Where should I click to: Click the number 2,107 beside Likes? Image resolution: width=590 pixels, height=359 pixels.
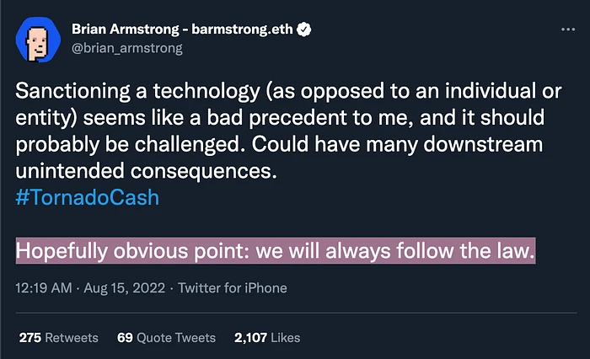pos(251,338)
